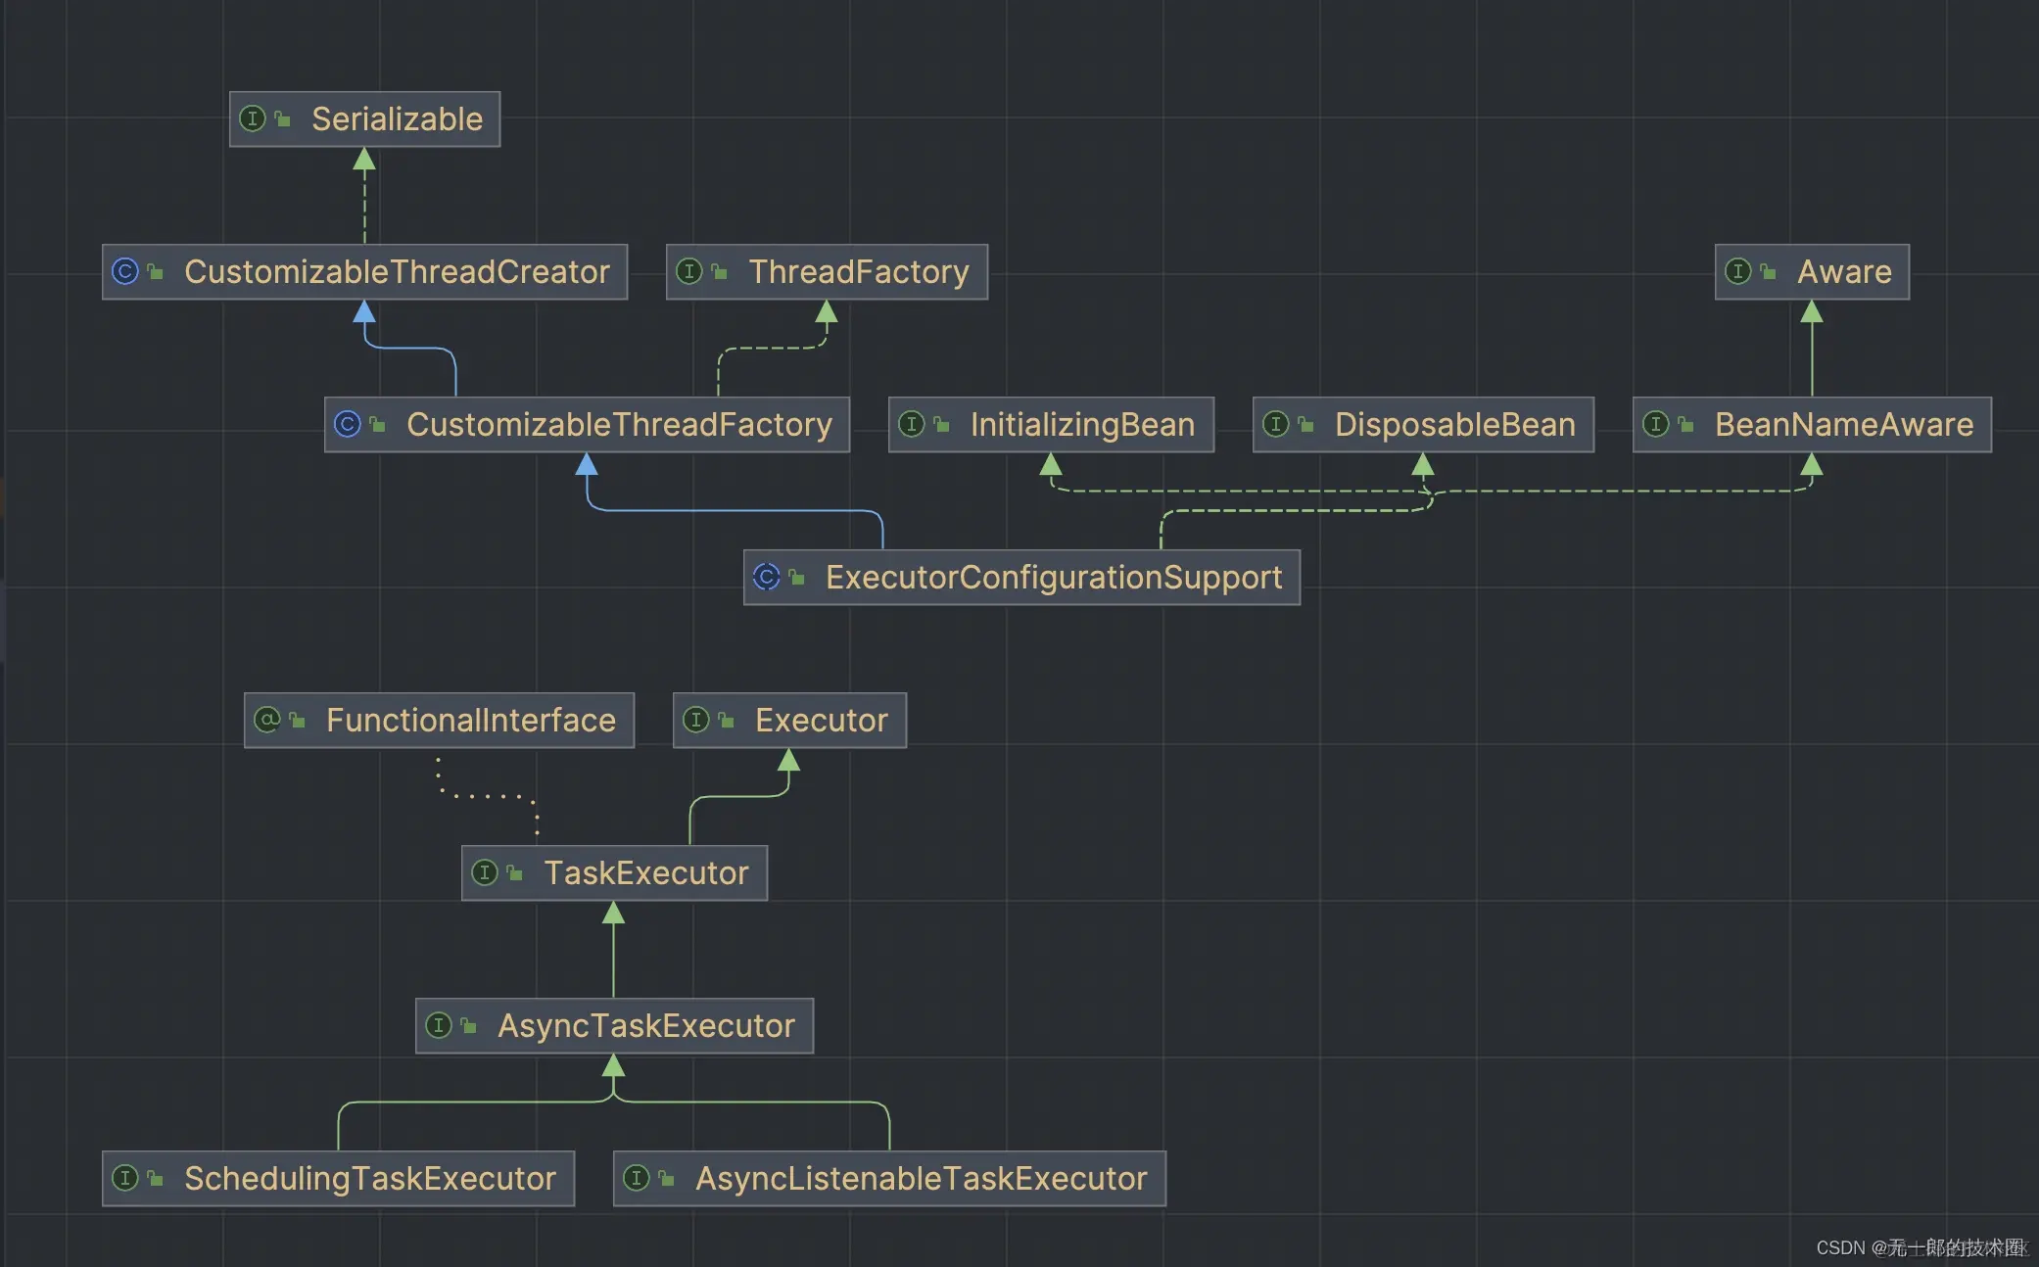2039x1267 pixels.
Task: Click arrowhead pointing into Serializable node
Action: (364, 160)
